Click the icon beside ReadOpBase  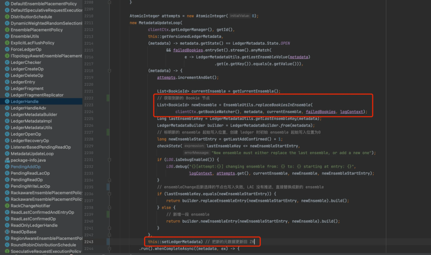click(7, 232)
